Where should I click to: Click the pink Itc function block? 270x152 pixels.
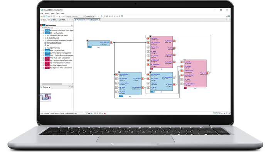pyautogui.click(x=162, y=52)
